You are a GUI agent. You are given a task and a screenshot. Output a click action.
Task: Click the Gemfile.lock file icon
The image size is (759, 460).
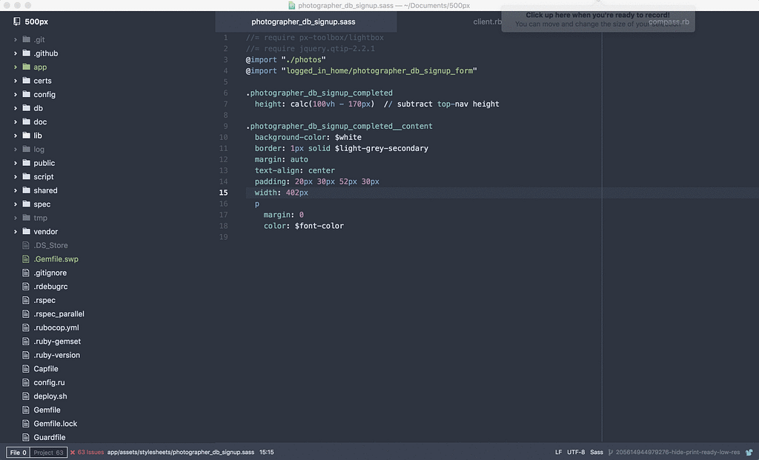pos(26,423)
